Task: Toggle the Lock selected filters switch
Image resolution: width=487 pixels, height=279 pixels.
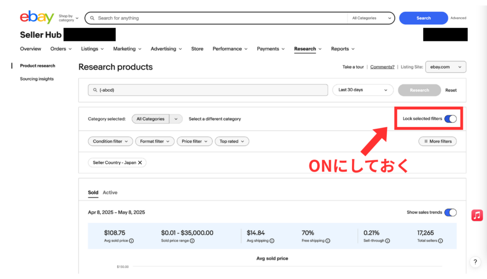Action: (450, 119)
